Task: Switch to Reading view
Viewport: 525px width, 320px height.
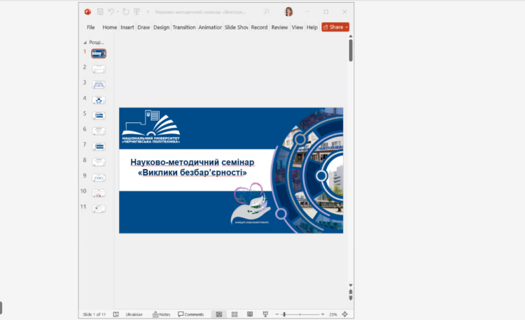Action: point(250,314)
